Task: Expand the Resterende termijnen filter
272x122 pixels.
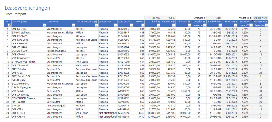Action: (x=266, y=25)
